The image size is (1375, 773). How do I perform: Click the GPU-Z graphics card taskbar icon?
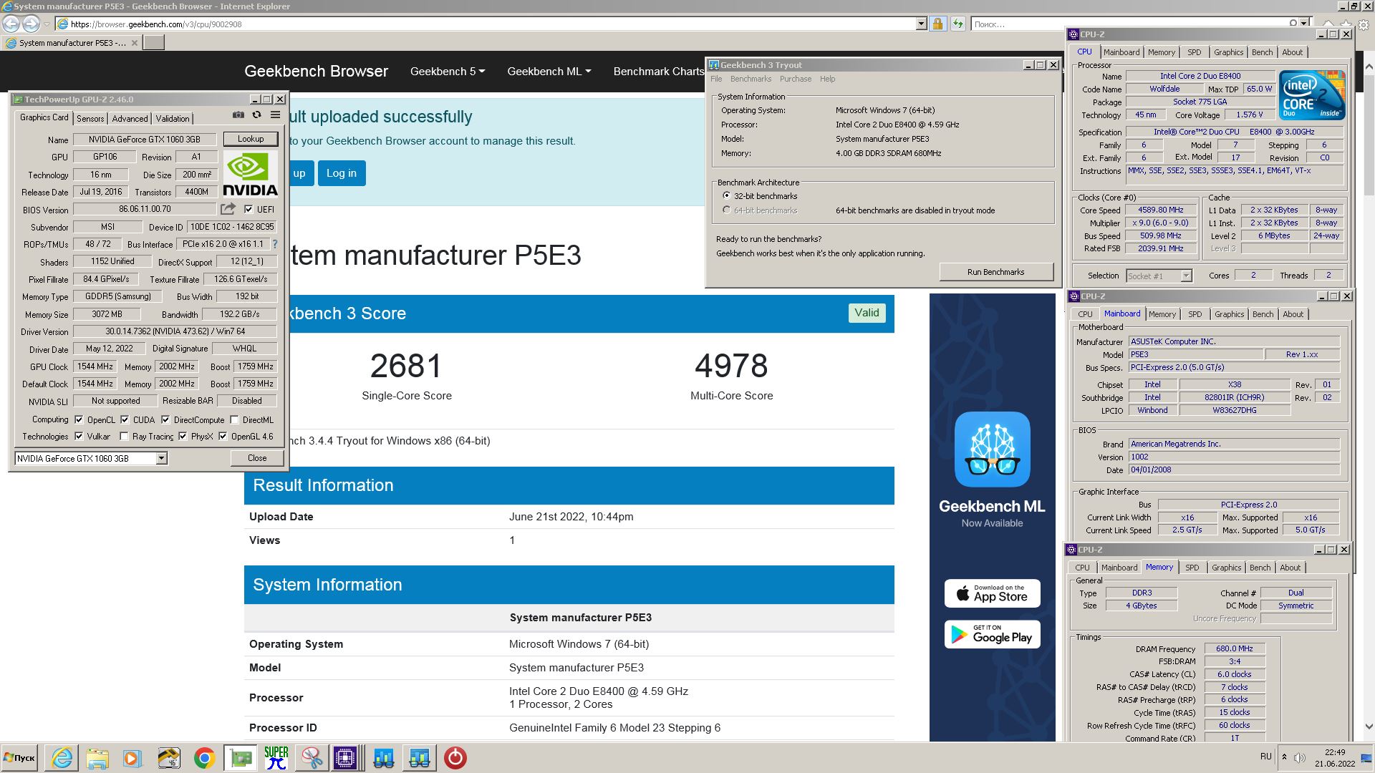tap(241, 758)
